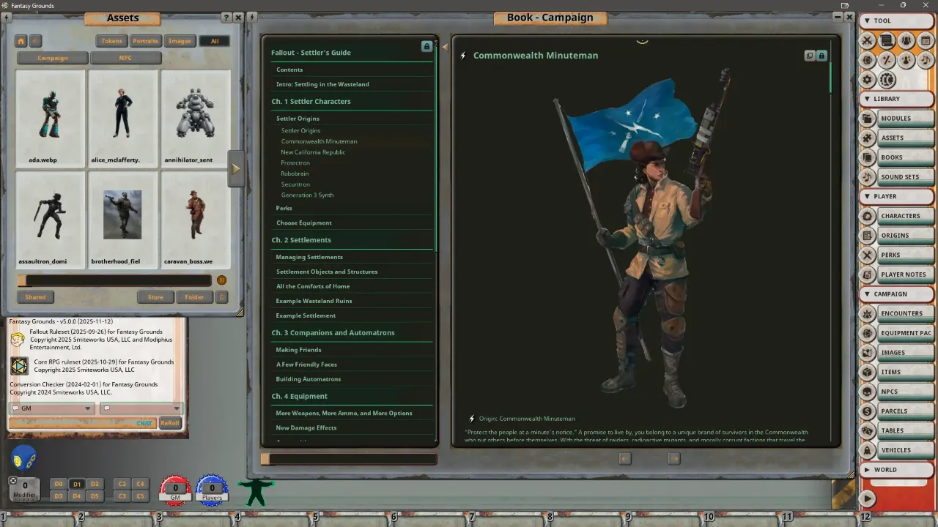This screenshot has width=938, height=527.
Task: Toggle the C4 button
Action: pos(141,484)
